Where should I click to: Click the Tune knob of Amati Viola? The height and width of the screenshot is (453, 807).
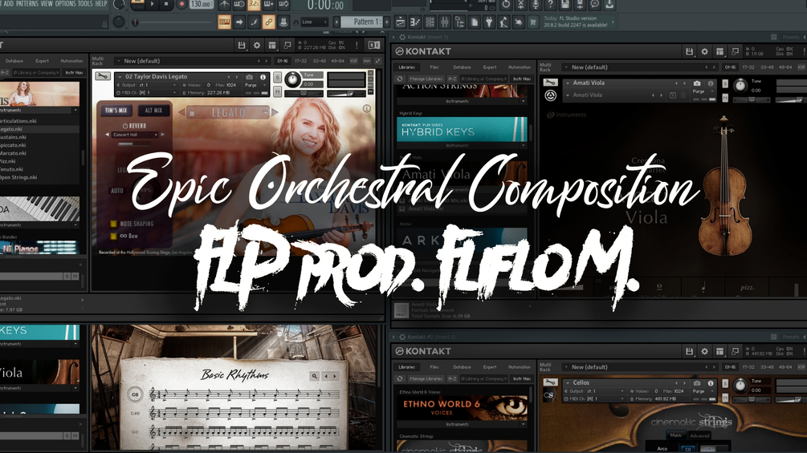click(x=740, y=86)
